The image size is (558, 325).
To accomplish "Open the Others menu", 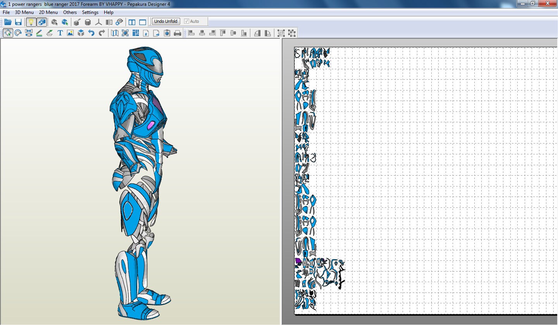I will tap(70, 12).
